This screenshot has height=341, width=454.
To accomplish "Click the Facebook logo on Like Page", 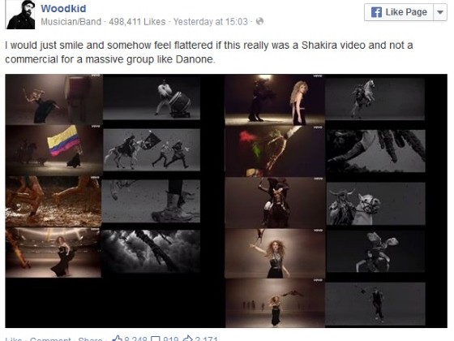I will coord(376,12).
